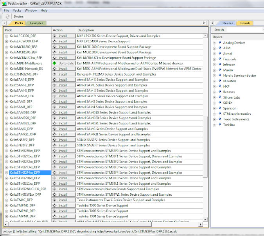The image size is (264, 236).
Task: Click the left arrow beside the Packs tab
Action: pyautogui.click(x=5, y=23)
